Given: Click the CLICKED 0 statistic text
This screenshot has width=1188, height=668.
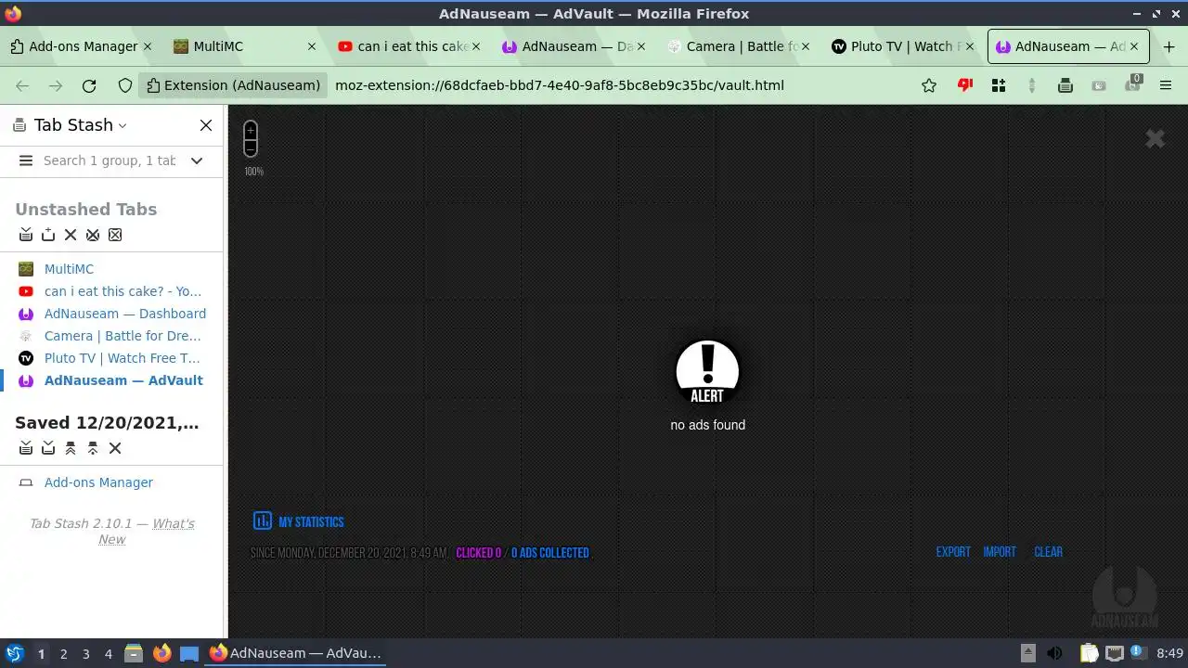Looking at the screenshot, I should coord(478,553).
